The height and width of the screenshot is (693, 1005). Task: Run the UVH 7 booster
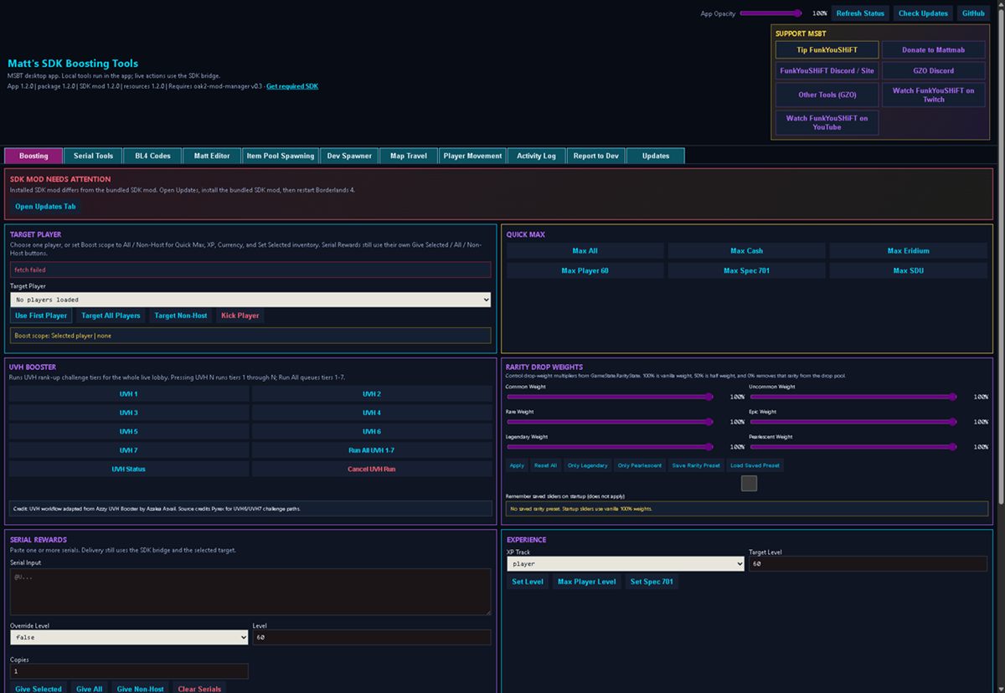[x=129, y=450]
